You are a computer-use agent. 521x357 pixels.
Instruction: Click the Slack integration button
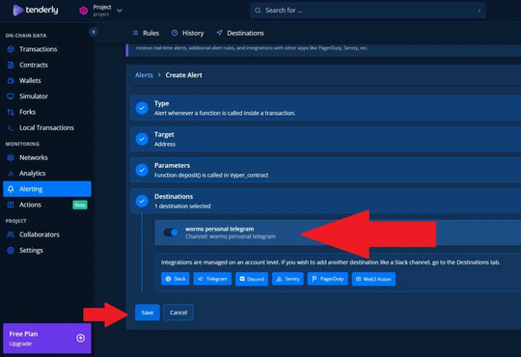176,279
